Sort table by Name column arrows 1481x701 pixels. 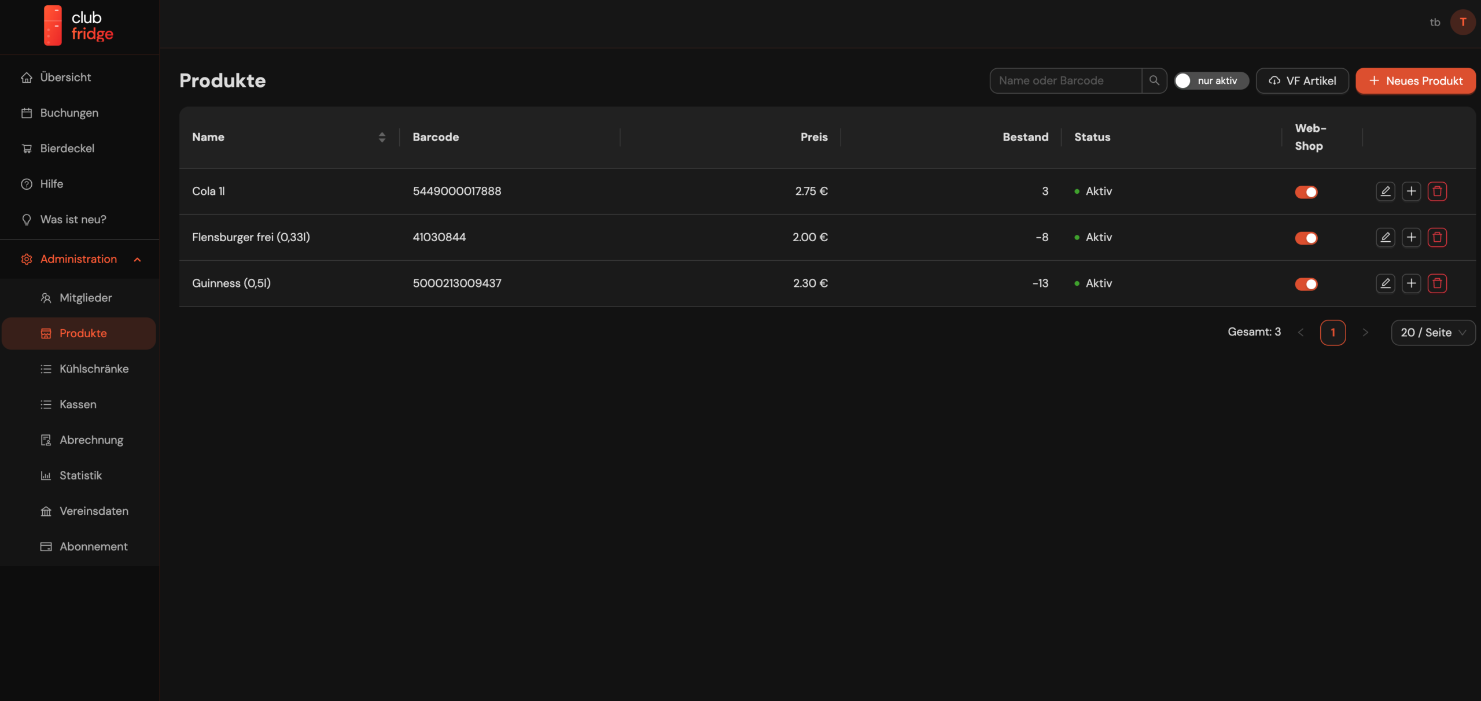(382, 137)
